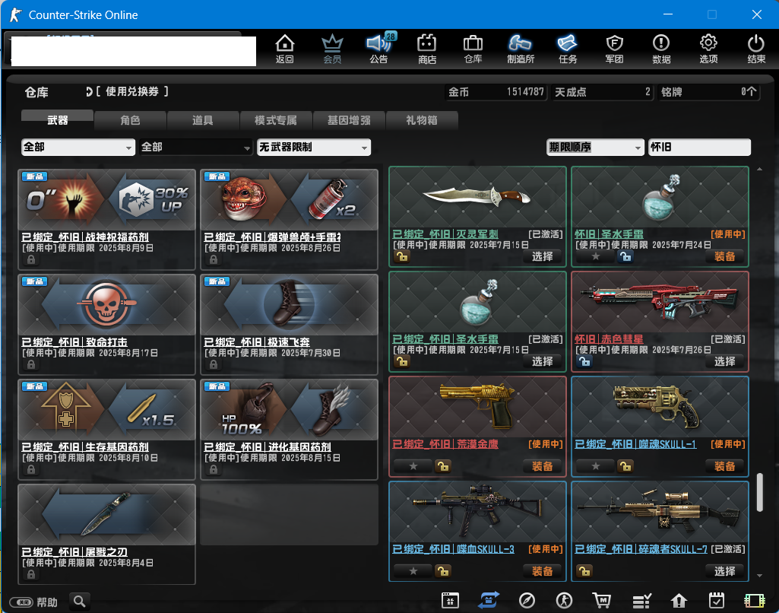Click the weapon list scrollbar thumb
The height and width of the screenshot is (613, 779).
pos(760,492)
